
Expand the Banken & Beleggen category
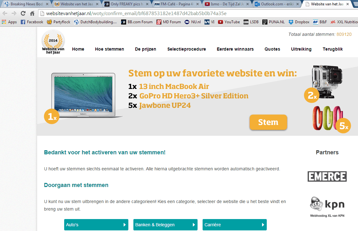(x=165, y=225)
